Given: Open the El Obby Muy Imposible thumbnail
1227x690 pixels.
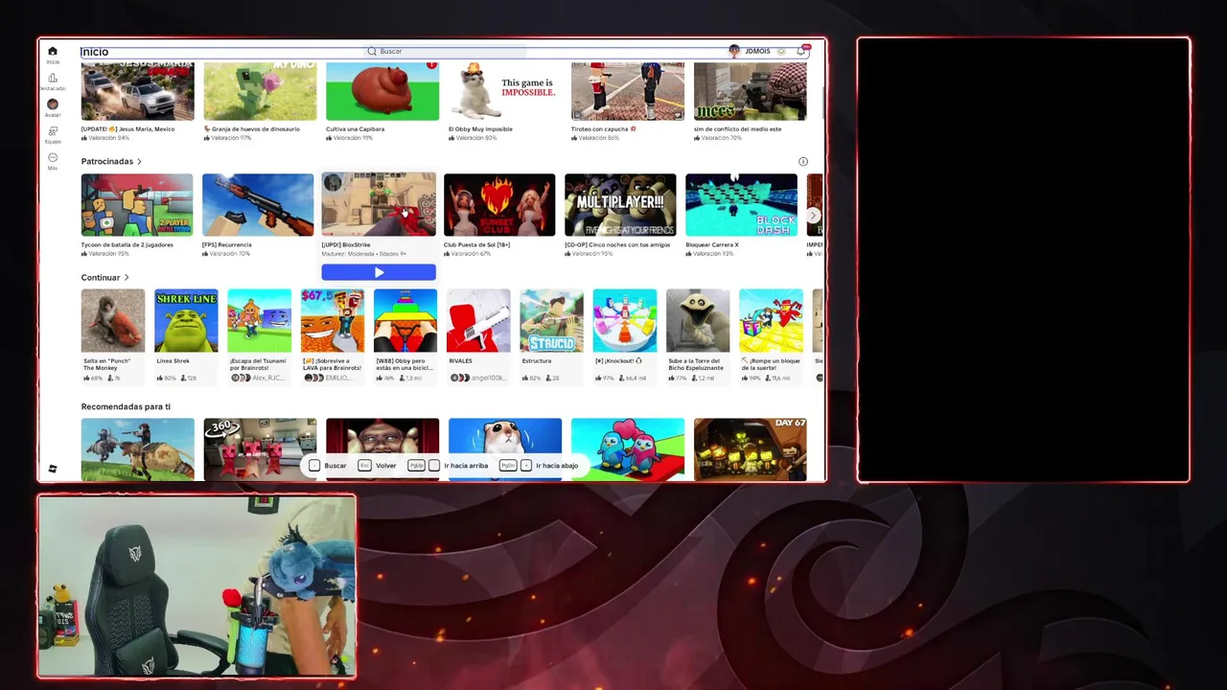Looking at the screenshot, I should [x=505, y=91].
